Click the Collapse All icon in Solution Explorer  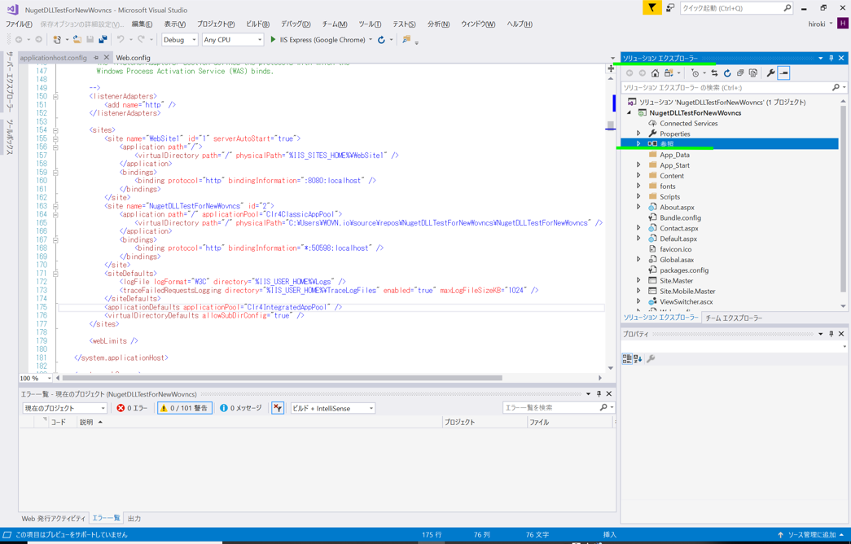[x=740, y=73]
